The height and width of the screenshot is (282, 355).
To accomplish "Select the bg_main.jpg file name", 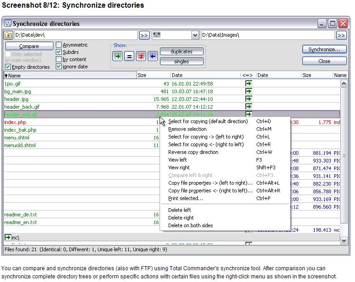I will pos(18,91).
